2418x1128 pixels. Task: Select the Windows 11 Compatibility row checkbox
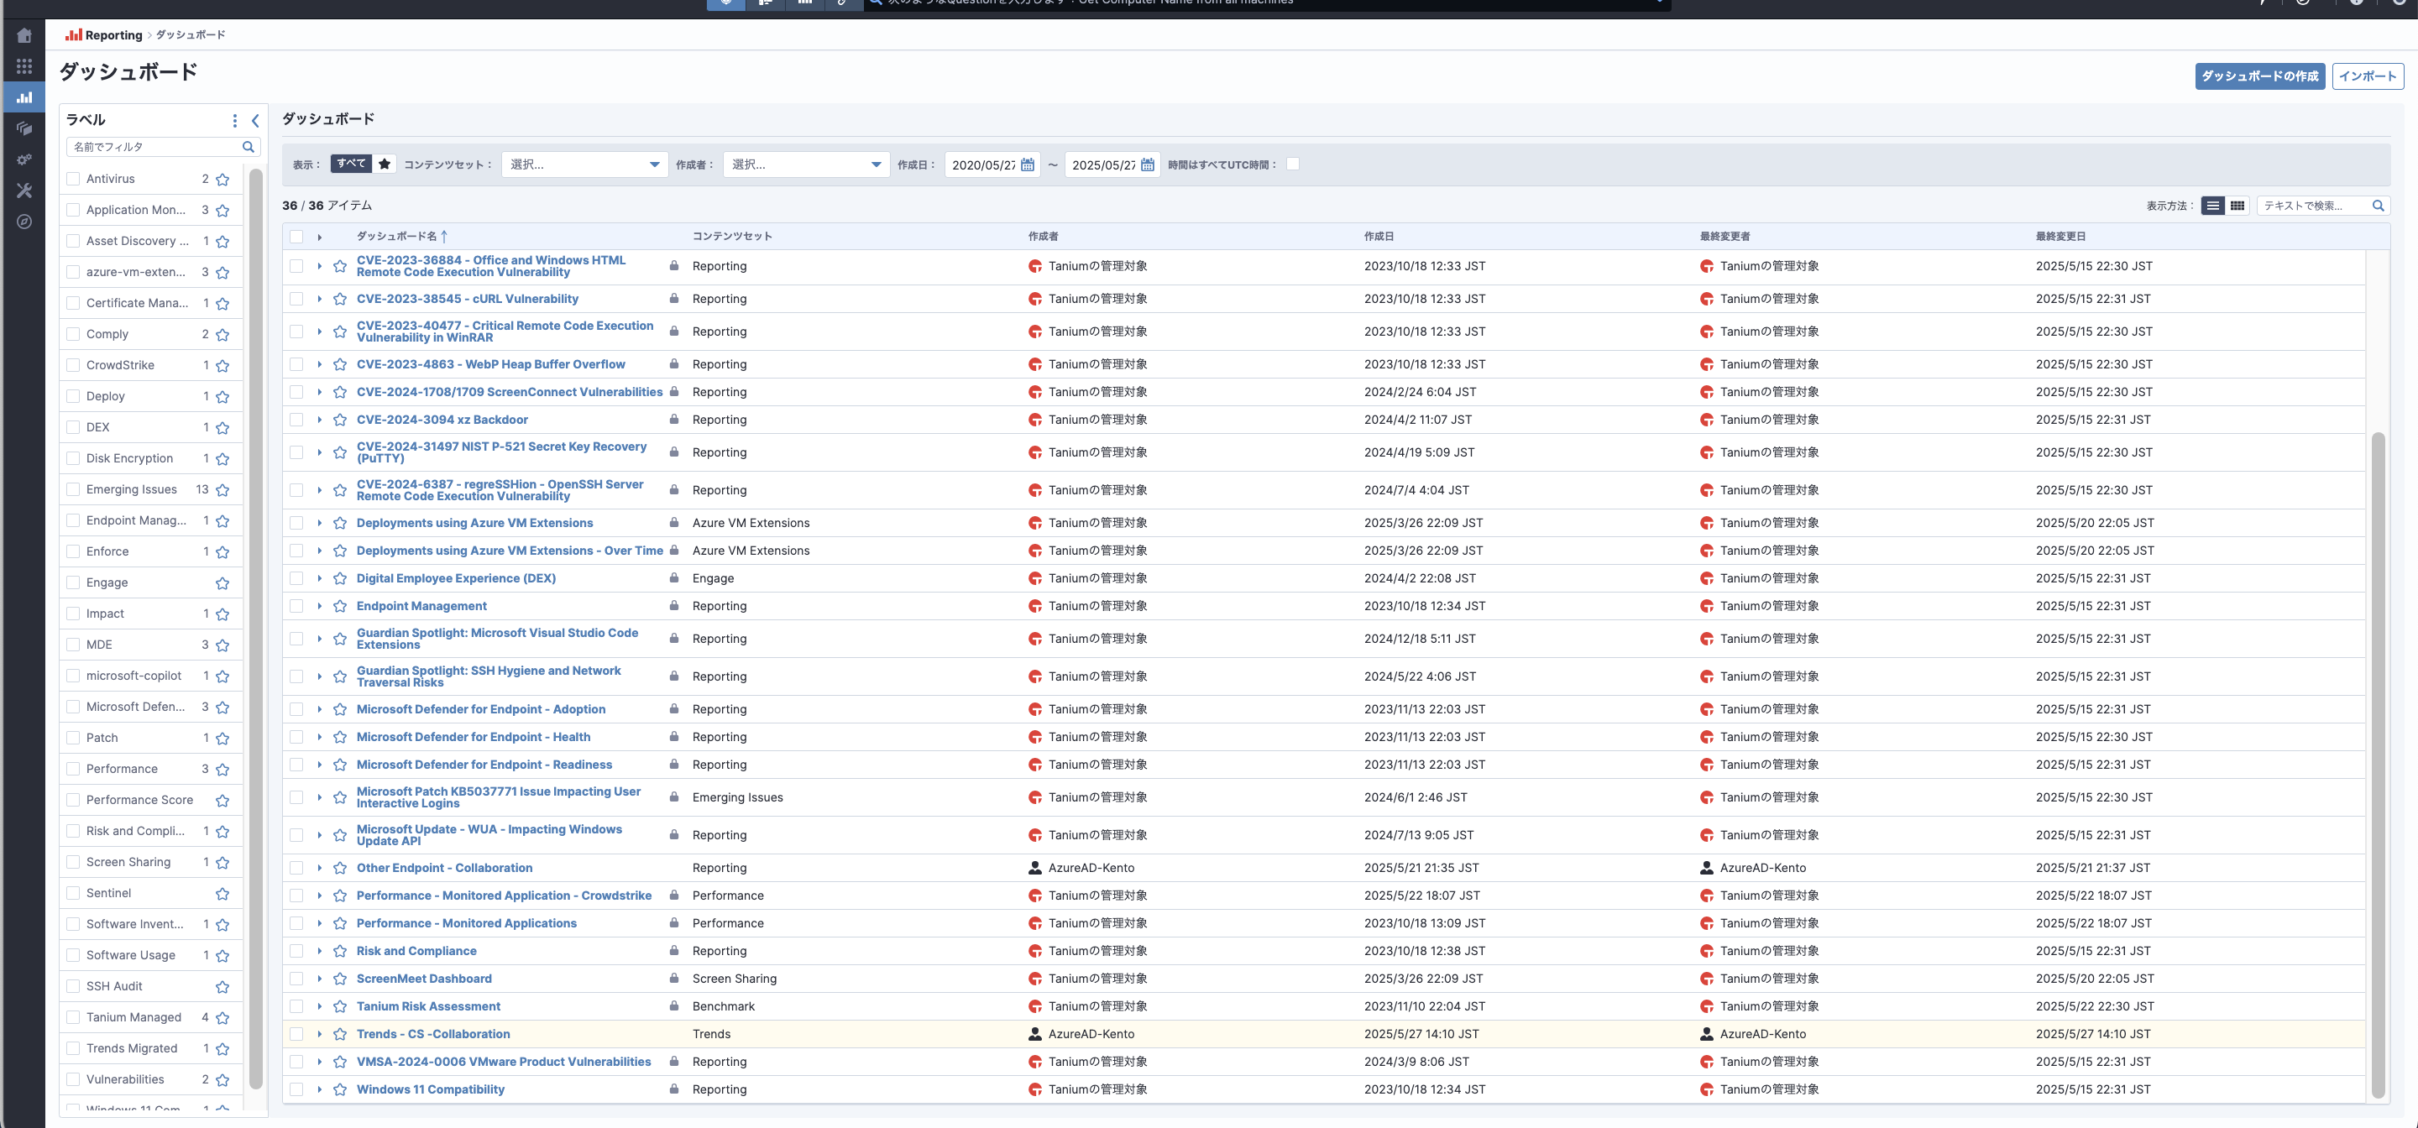pyautogui.click(x=296, y=1089)
